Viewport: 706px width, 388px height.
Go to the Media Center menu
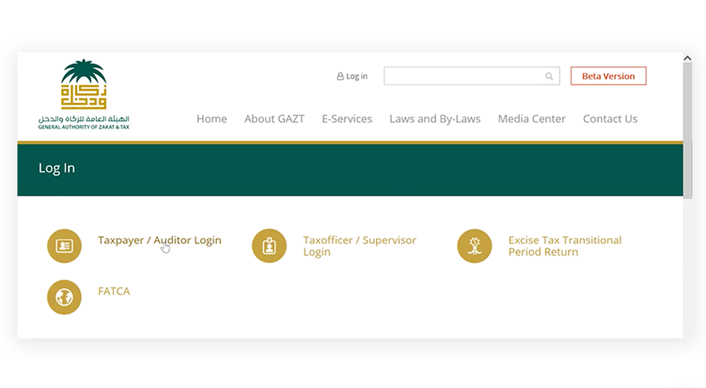click(x=531, y=119)
